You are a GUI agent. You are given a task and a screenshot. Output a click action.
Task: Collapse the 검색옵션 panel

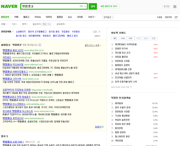[x=108, y=17]
